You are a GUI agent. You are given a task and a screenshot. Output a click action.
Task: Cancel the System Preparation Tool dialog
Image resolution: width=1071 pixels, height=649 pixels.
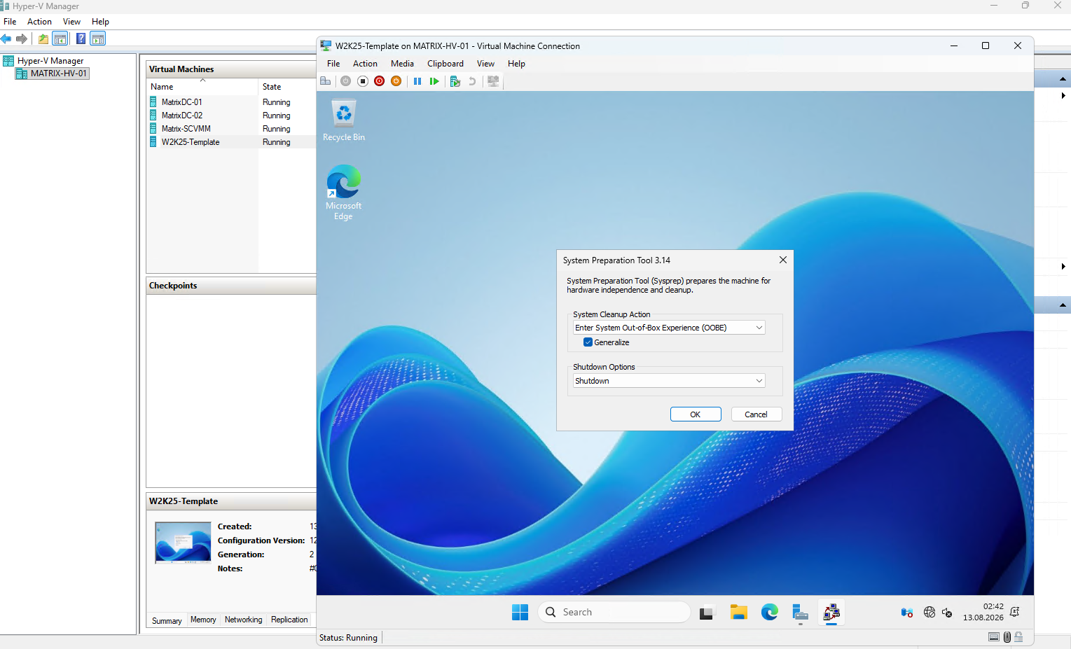click(756, 414)
